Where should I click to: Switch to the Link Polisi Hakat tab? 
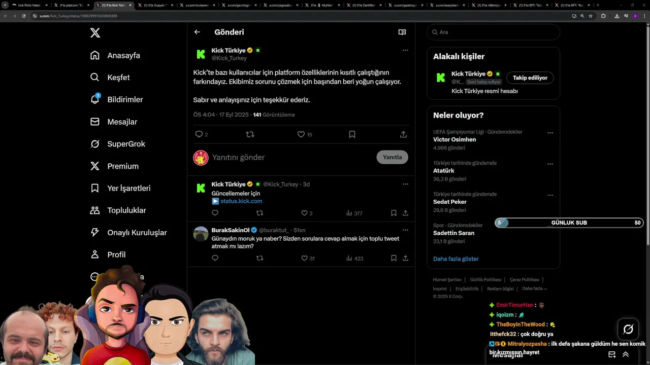point(30,5)
